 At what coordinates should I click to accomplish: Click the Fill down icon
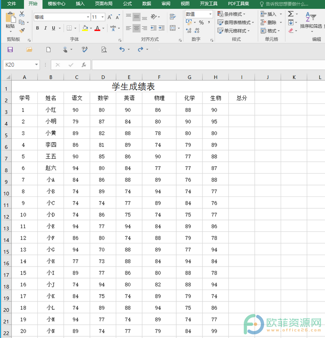click(290, 22)
